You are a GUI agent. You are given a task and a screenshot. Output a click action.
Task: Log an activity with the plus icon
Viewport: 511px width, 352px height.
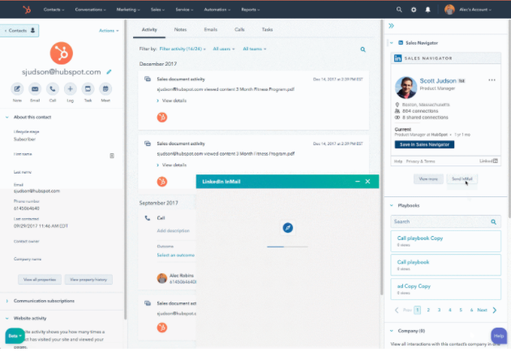coord(70,88)
